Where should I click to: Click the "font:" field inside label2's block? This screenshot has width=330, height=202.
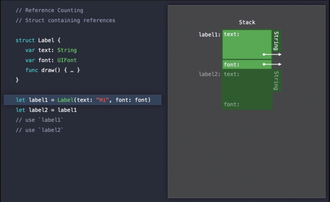click(x=231, y=104)
